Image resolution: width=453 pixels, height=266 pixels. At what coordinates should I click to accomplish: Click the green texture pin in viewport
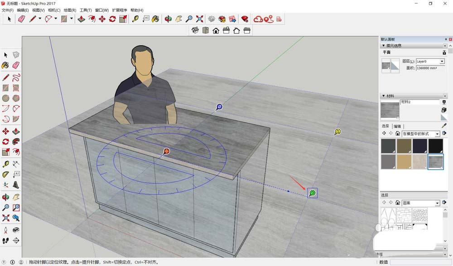[312, 193]
